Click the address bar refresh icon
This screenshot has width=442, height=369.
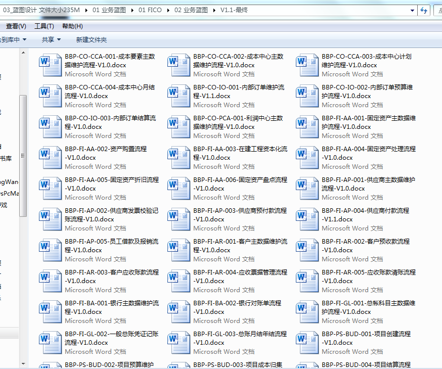click(424, 10)
